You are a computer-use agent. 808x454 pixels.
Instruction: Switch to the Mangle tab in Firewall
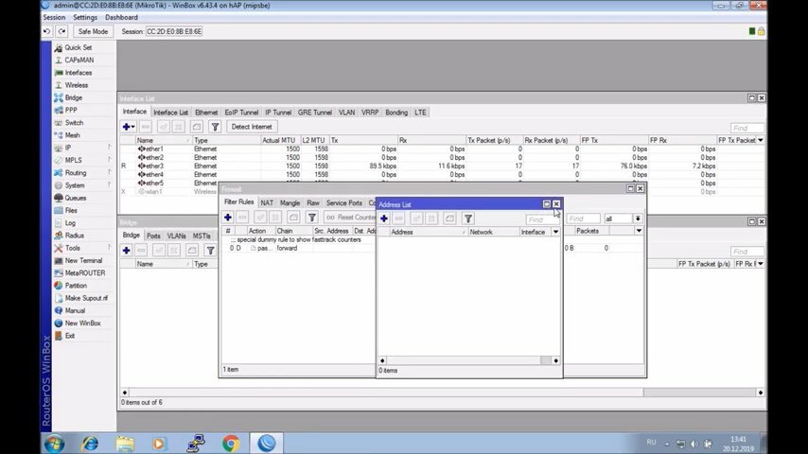click(x=290, y=203)
